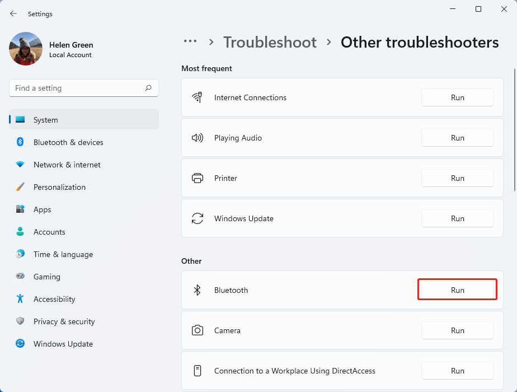Viewport: 517px width, 392px height.
Task: Go back with the Settings back arrow
Action: point(13,13)
